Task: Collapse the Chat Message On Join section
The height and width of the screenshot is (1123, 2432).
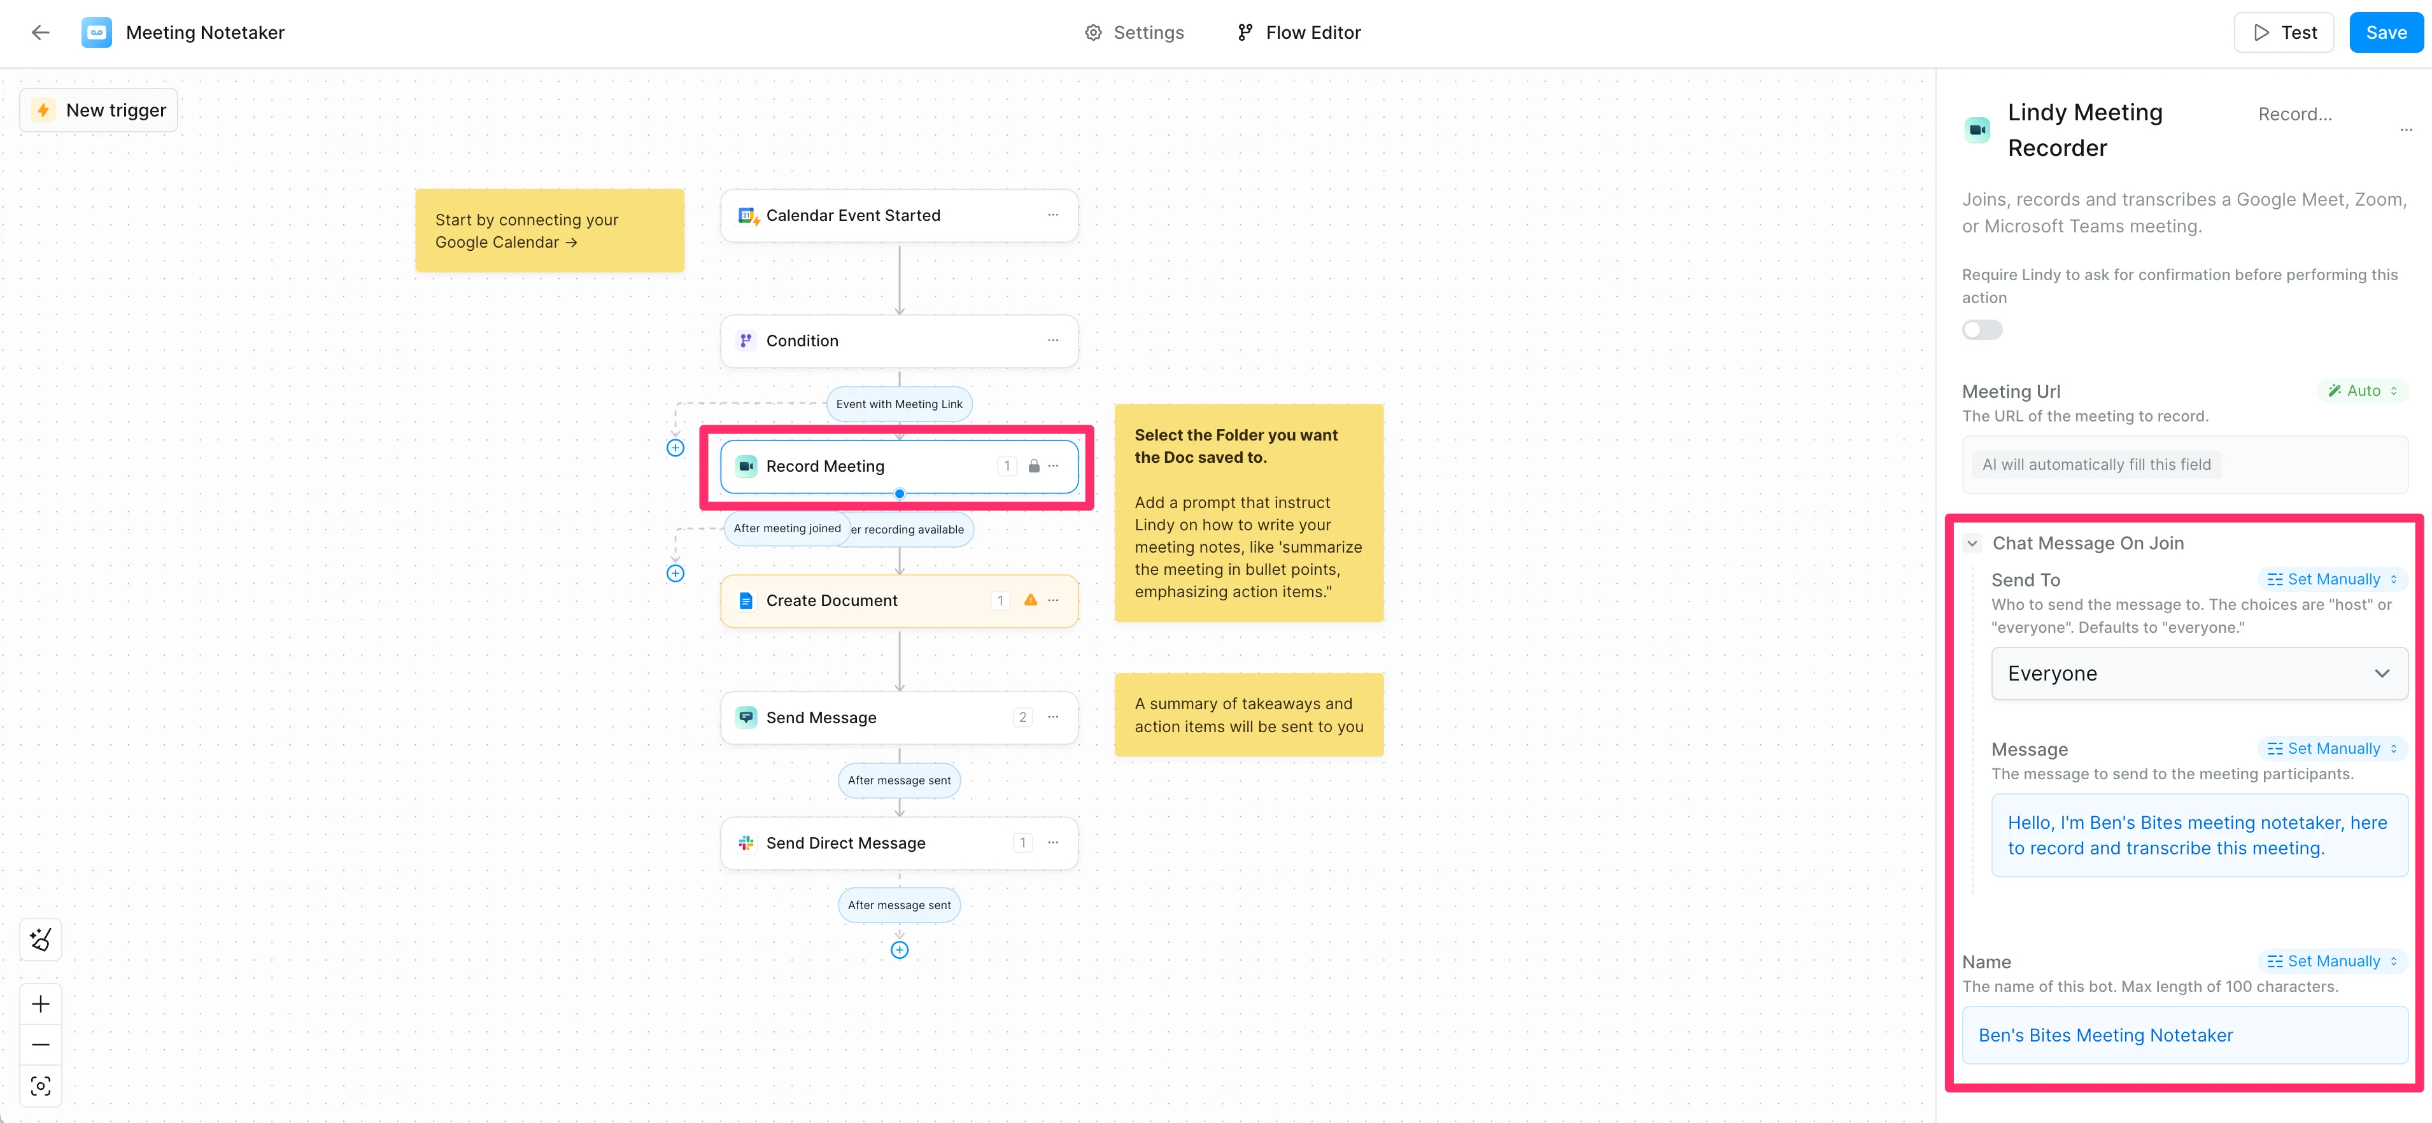Action: (x=1972, y=544)
